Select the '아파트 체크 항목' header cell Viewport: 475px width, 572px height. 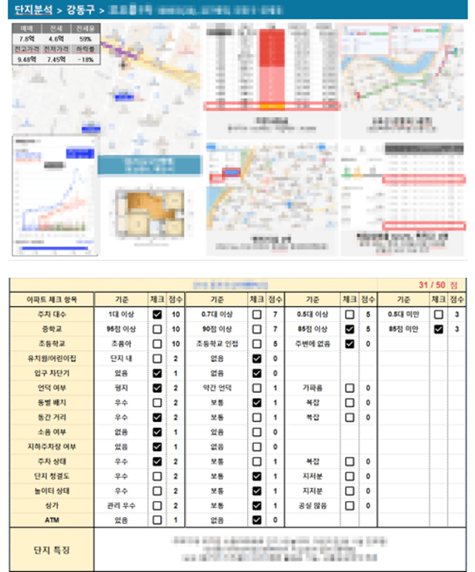(52, 299)
